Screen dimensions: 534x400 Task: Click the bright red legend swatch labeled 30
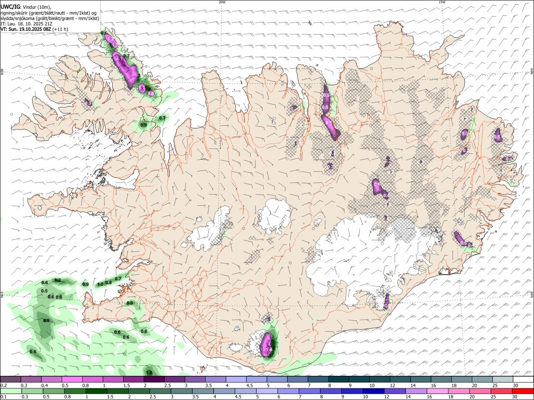[523, 391]
